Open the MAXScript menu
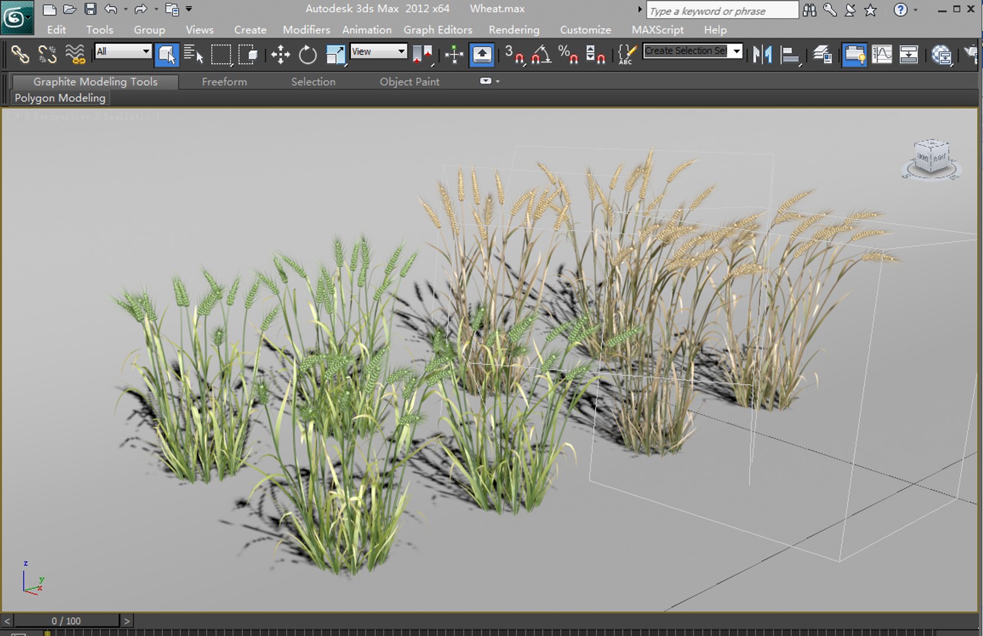The height and width of the screenshot is (636, 983). tap(657, 29)
